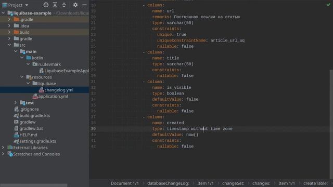Click the Scratches and Consoles icon
The height and width of the screenshot is (187, 333).
click(x=10, y=154)
